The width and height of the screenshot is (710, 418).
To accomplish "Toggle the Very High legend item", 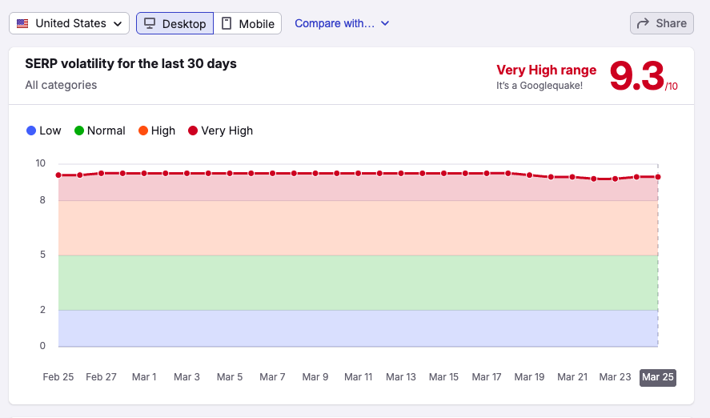I will point(220,131).
